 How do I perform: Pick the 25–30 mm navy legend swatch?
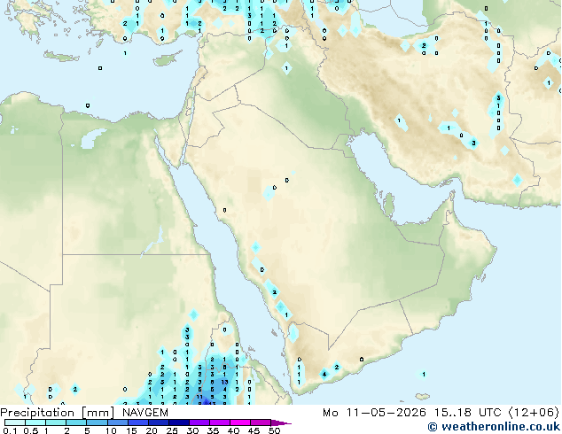pyautogui.click(x=179, y=422)
